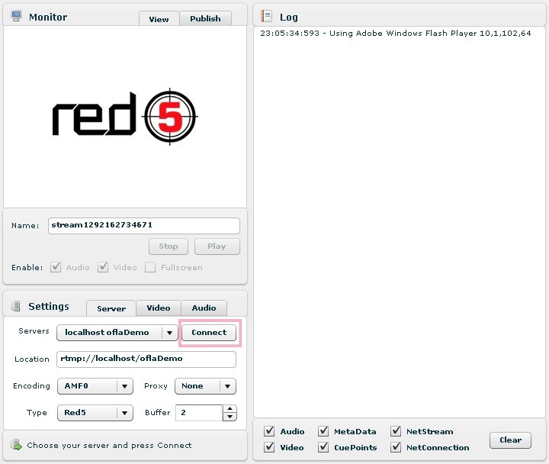This screenshot has width=549, height=464.
Task: Click the Connect button
Action: click(209, 333)
